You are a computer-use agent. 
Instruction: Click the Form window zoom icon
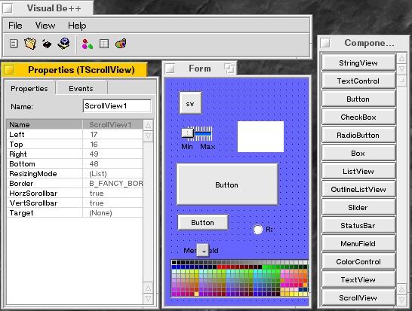coord(229,69)
